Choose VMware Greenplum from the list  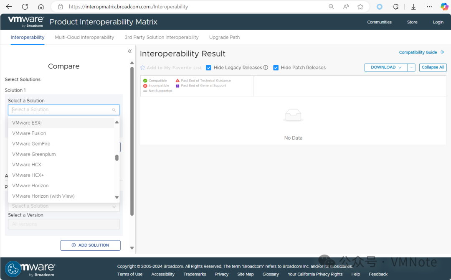(61, 154)
